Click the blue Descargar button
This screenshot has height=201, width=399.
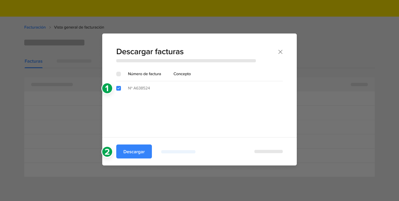(134, 151)
